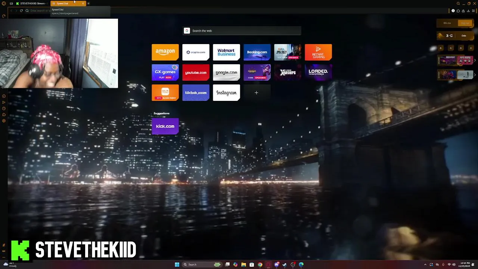The width and height of the screenshot is (478, 269).
Task: Open Microsoft Store from the taskbar
Action: click(252, 265)
